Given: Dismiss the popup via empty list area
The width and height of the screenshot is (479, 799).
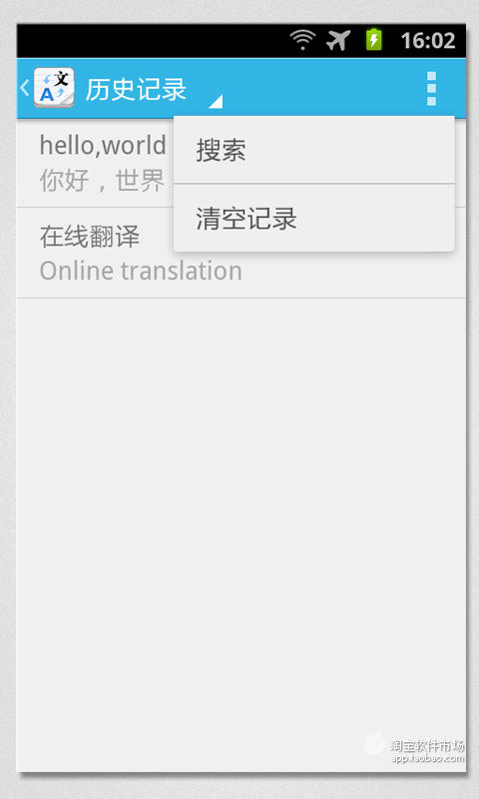Looking at the screenshot, I should tap(240, 509).
